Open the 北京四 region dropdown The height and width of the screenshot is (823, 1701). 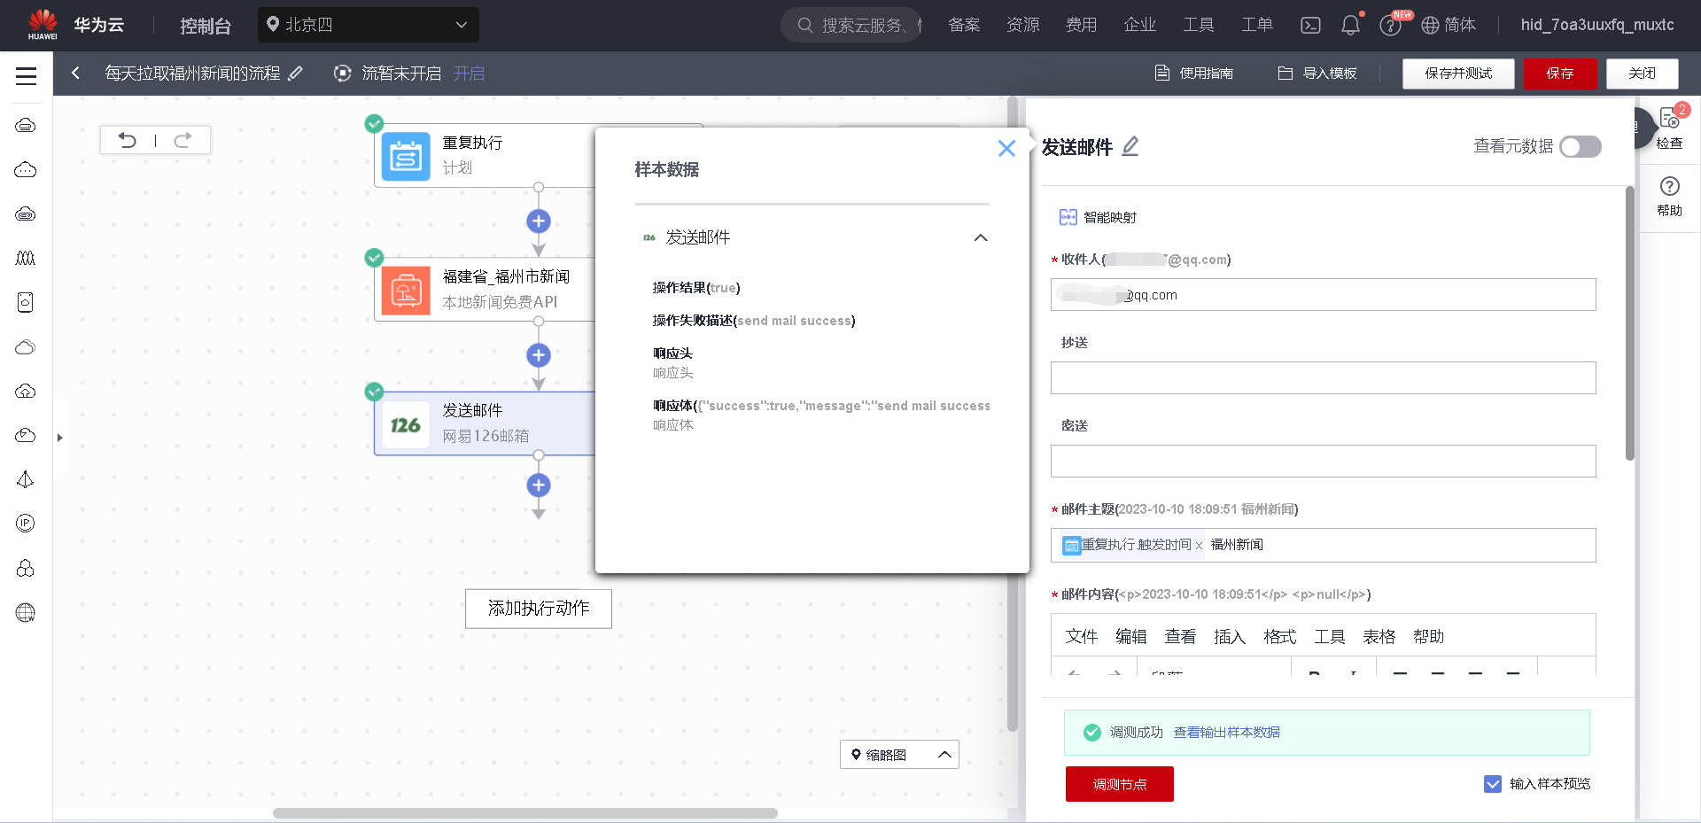368,25
